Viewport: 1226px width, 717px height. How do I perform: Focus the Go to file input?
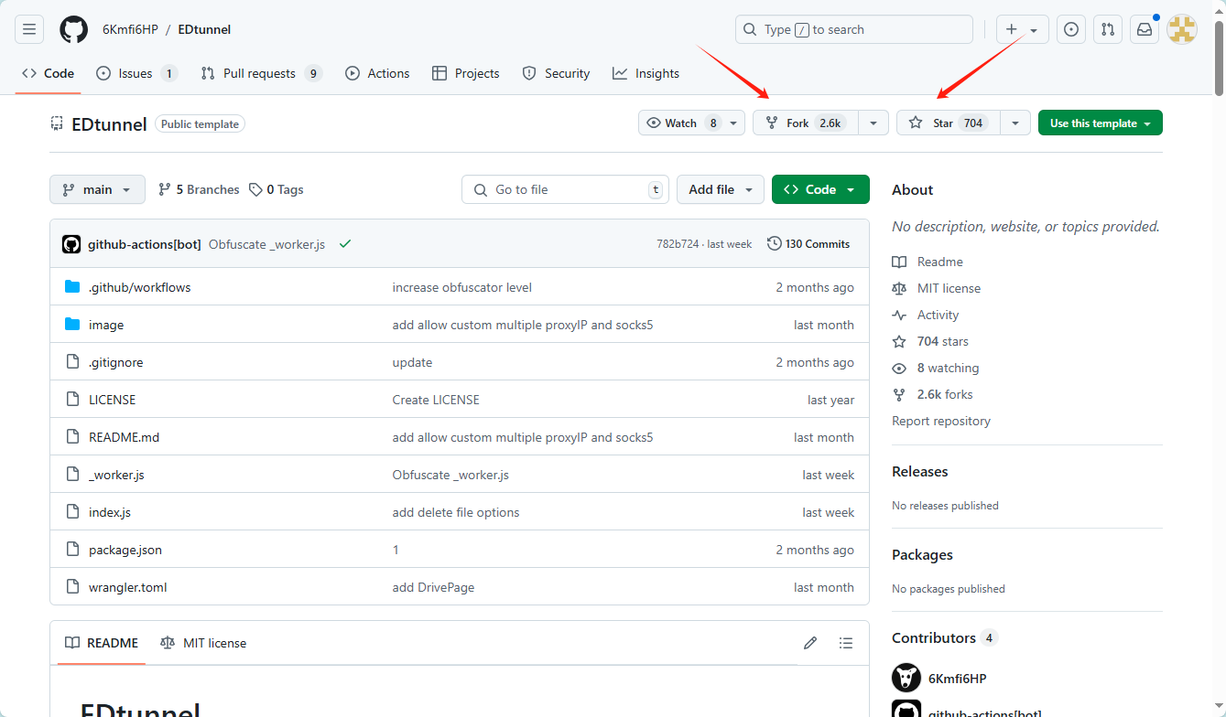(565, 189)
